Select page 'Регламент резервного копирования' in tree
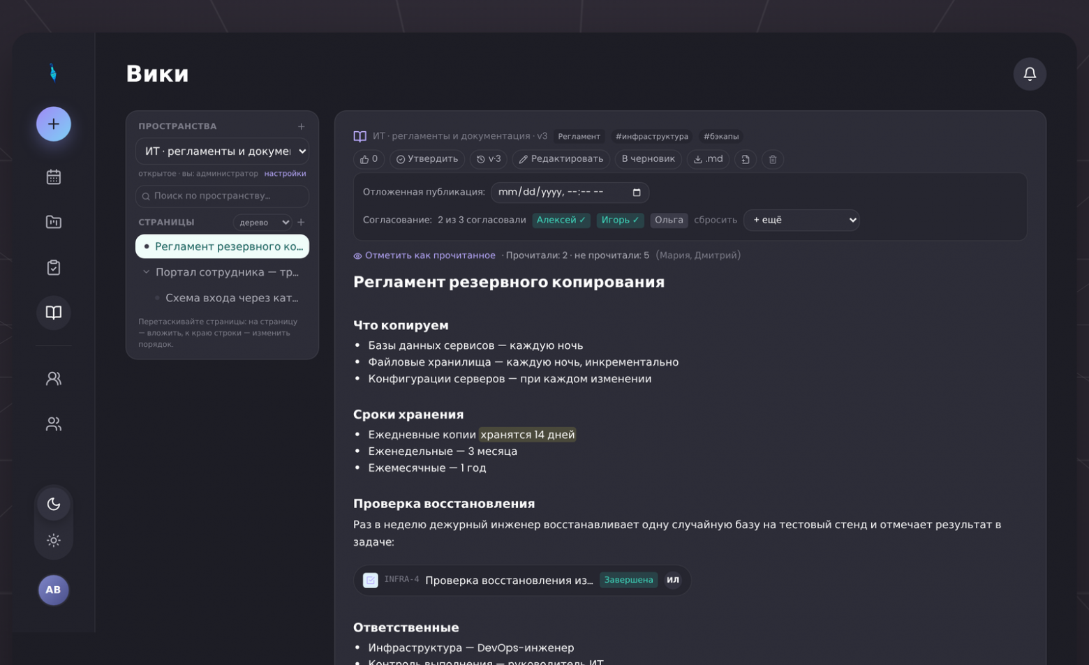This screenshot has width=1089, height=665. 222,246
